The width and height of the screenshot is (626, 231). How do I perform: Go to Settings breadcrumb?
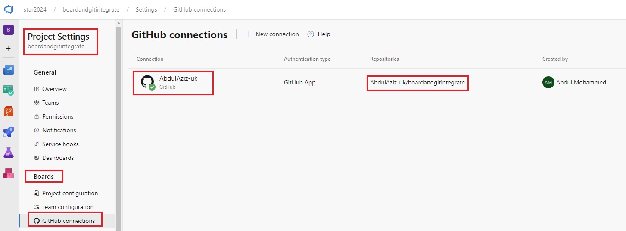tap(146, 9)
